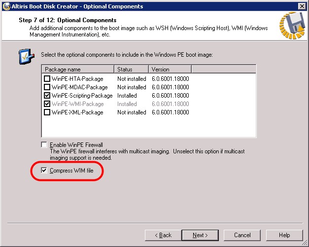This screenshot has height=247, width=309.
Task: Open Help for this step
Action: pos(284,235)
